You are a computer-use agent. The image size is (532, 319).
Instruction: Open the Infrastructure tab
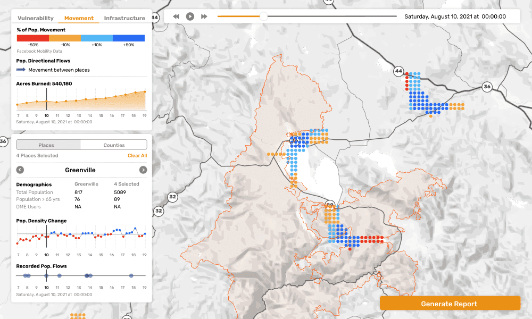124,18
